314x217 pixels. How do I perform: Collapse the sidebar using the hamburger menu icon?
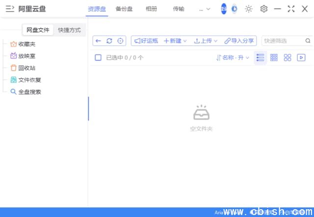(x=10, y=9)
